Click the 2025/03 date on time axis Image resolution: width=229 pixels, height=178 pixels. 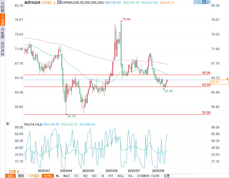[x=44, y=171]
